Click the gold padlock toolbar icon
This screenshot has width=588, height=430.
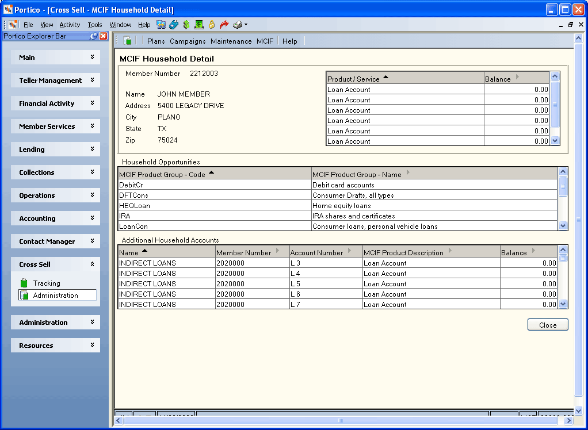pos(212,25)
